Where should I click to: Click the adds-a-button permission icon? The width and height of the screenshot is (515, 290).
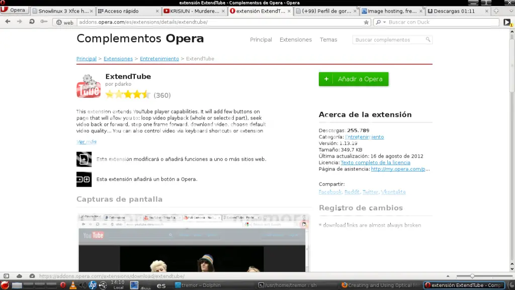click(x=84, y=179)
